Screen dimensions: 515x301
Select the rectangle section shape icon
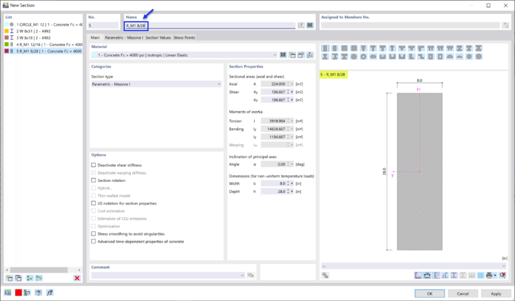pos(325,48)
